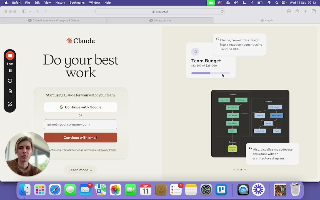Open Spotlight search
Image resolution: width=320 pixels, height=200 pixels.
tap(277, 3)
